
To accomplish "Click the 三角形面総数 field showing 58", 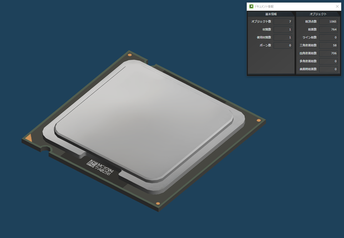I will 328,45.
